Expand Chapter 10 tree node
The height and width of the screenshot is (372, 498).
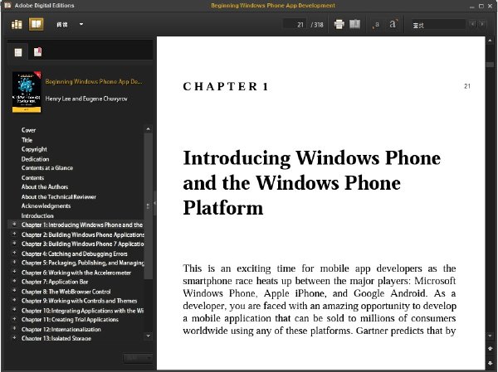coord(14,310)
